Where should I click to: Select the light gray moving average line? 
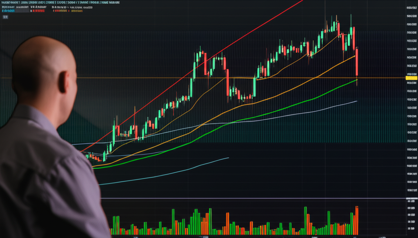tap(286, 115)
